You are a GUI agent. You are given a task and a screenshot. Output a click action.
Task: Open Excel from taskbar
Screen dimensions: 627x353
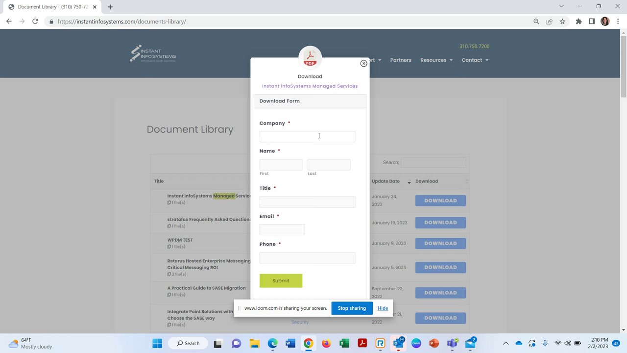tap(344, 343)
